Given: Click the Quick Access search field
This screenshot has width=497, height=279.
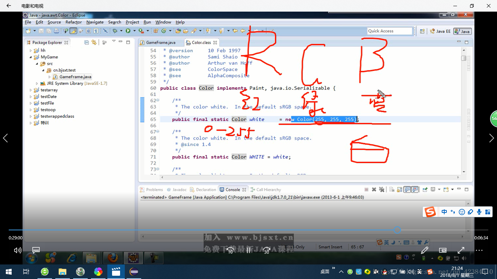Looking at the screenshot, I should coord(390,31).
